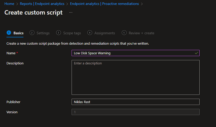Open the Scope tags tab
The width and height of the screenshot is (216, 127).
point(72,33)
